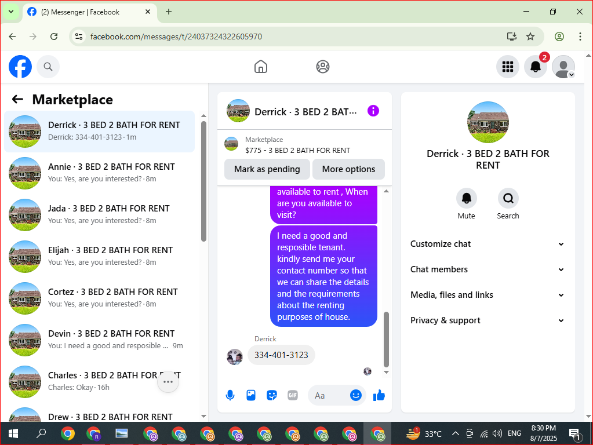
Task: Open the volume control in tray
Action: pos(497,433)
